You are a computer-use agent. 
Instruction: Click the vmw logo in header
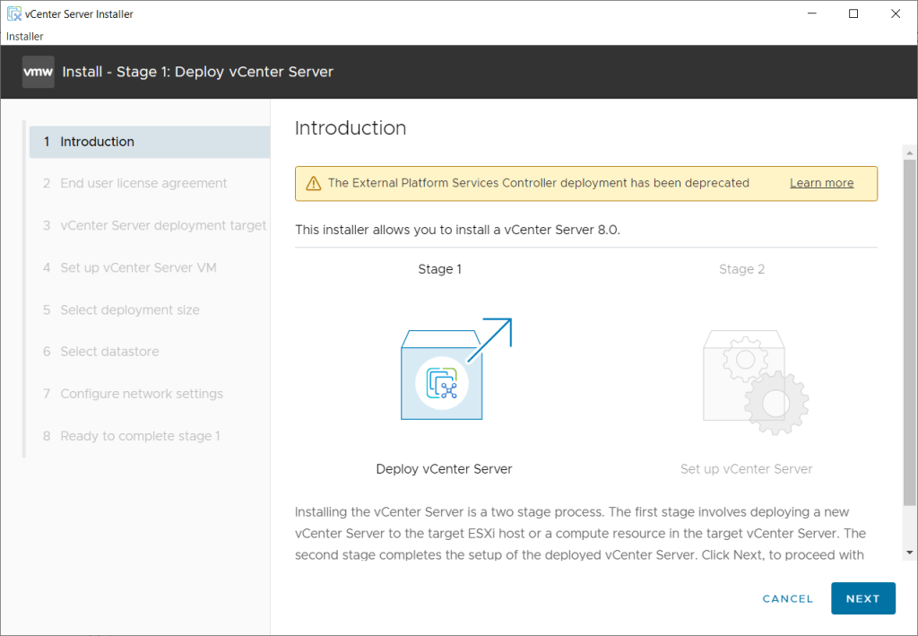pyautogui.click(x=39, y=72)
